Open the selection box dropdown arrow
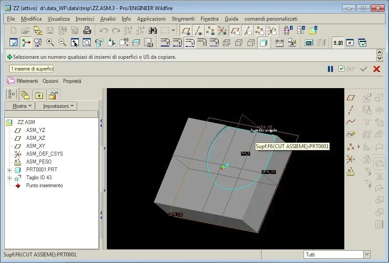 (x=173, y=31)
